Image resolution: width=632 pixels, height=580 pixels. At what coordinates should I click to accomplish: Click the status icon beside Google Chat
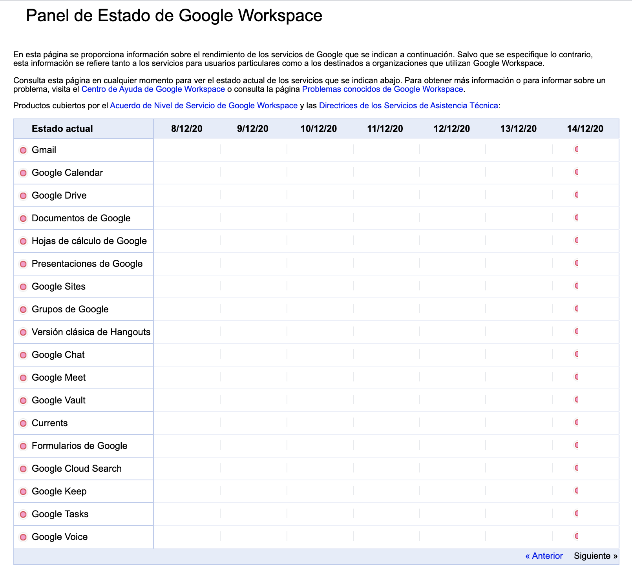tap(23, 355)
